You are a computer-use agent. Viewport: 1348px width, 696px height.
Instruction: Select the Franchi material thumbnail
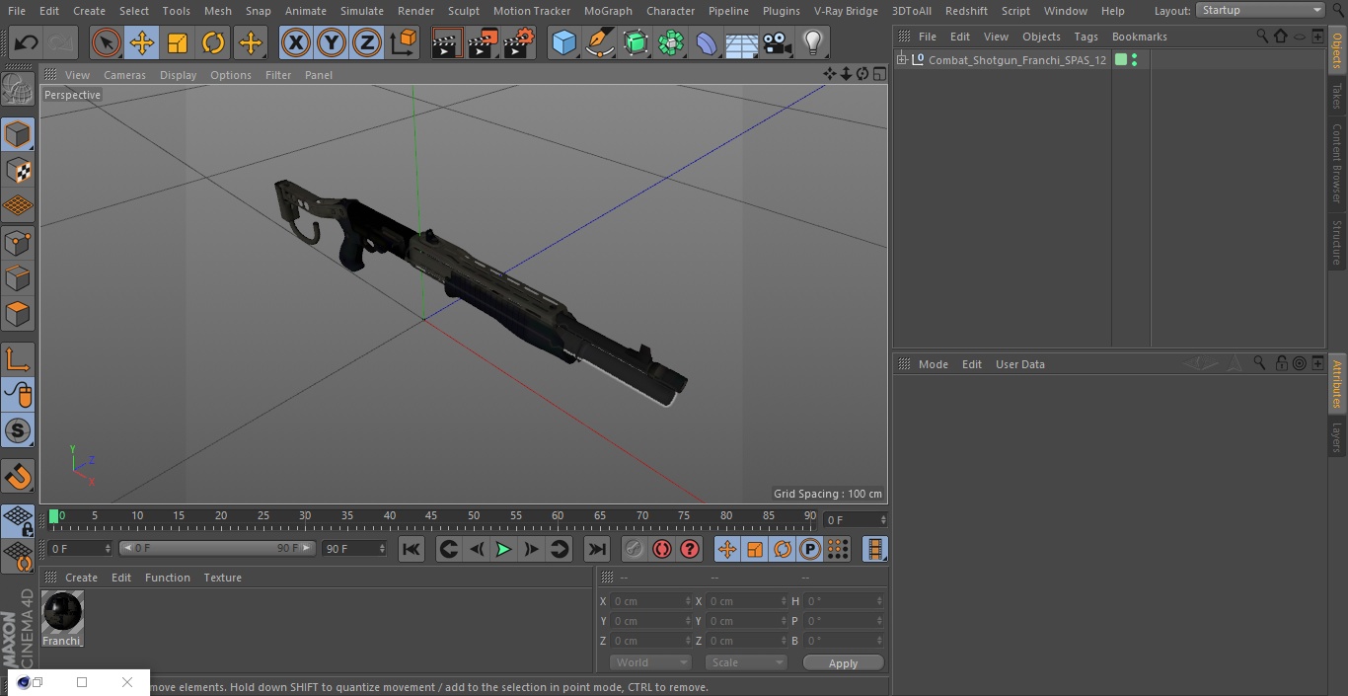(62, 614)
